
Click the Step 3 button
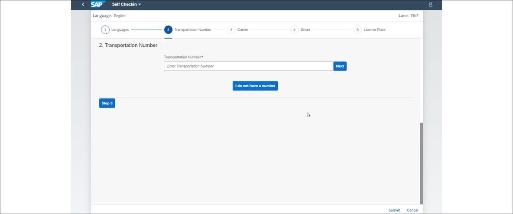point(107,103)
